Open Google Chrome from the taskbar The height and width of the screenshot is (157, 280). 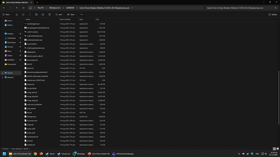(35, 154)
